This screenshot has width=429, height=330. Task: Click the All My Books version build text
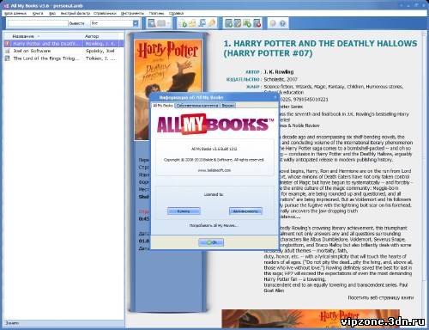tap(214, 149)
